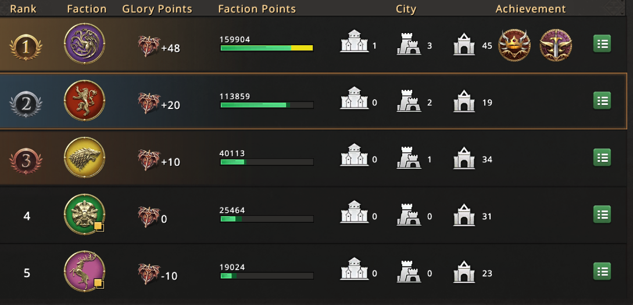
Task: Sort by GLory Points column header
Action: 157,9
